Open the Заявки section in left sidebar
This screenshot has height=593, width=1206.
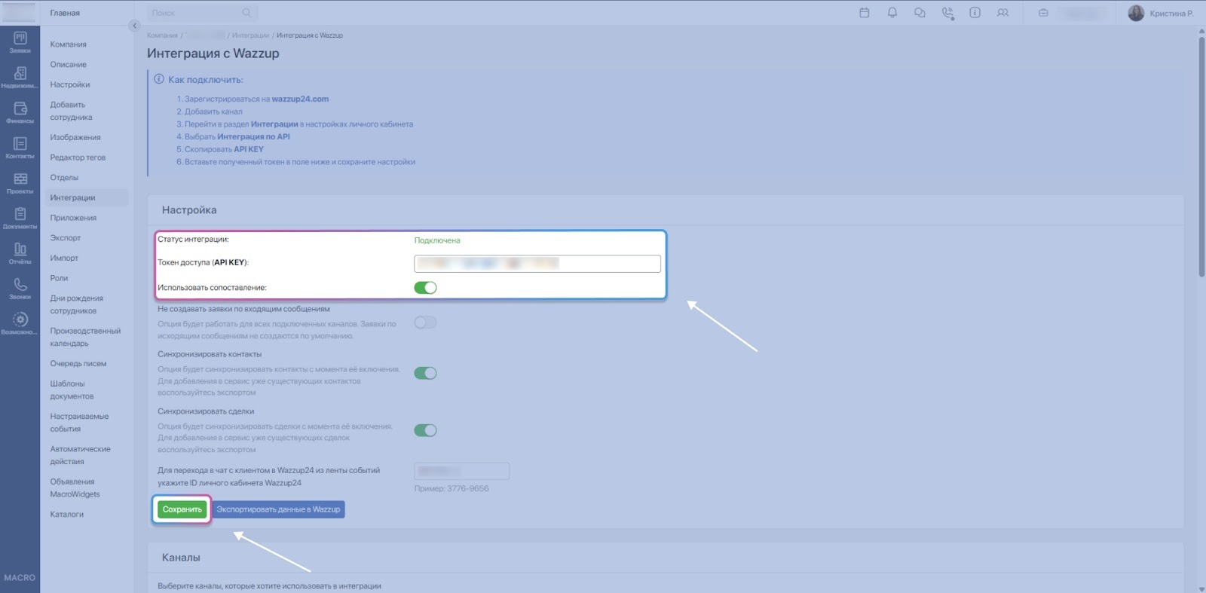coord(20,42)
